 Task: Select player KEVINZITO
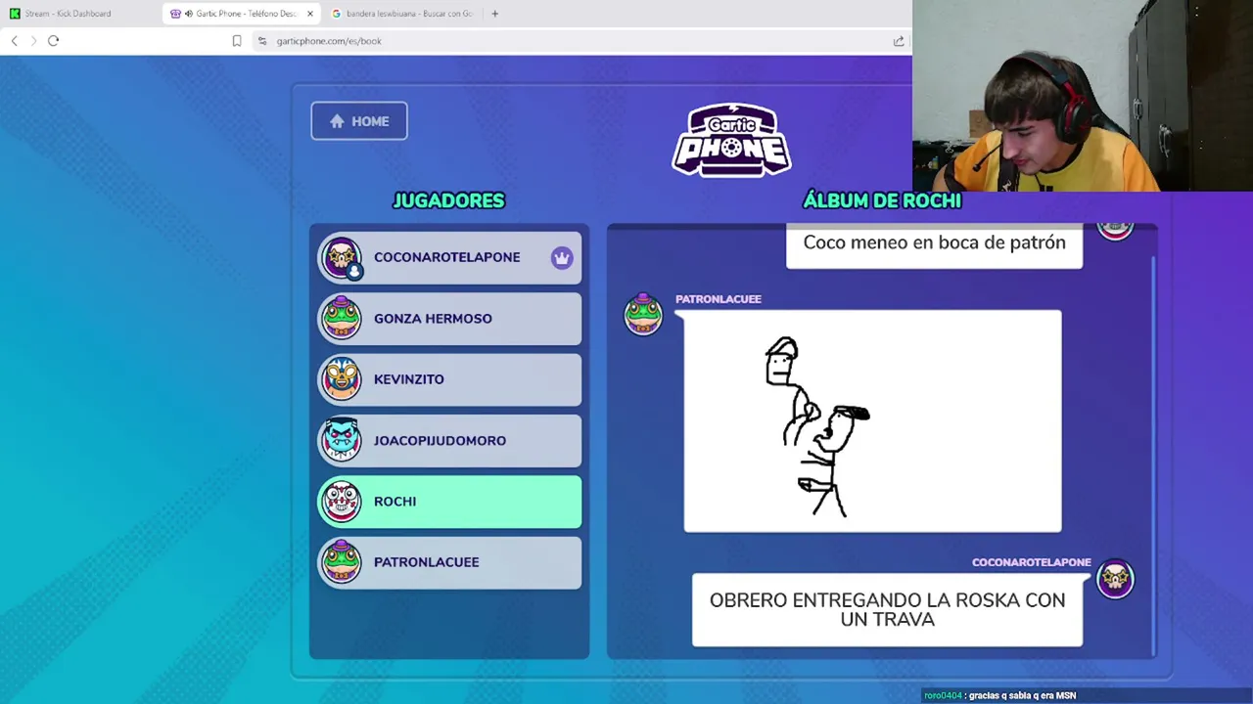[449, 379]
